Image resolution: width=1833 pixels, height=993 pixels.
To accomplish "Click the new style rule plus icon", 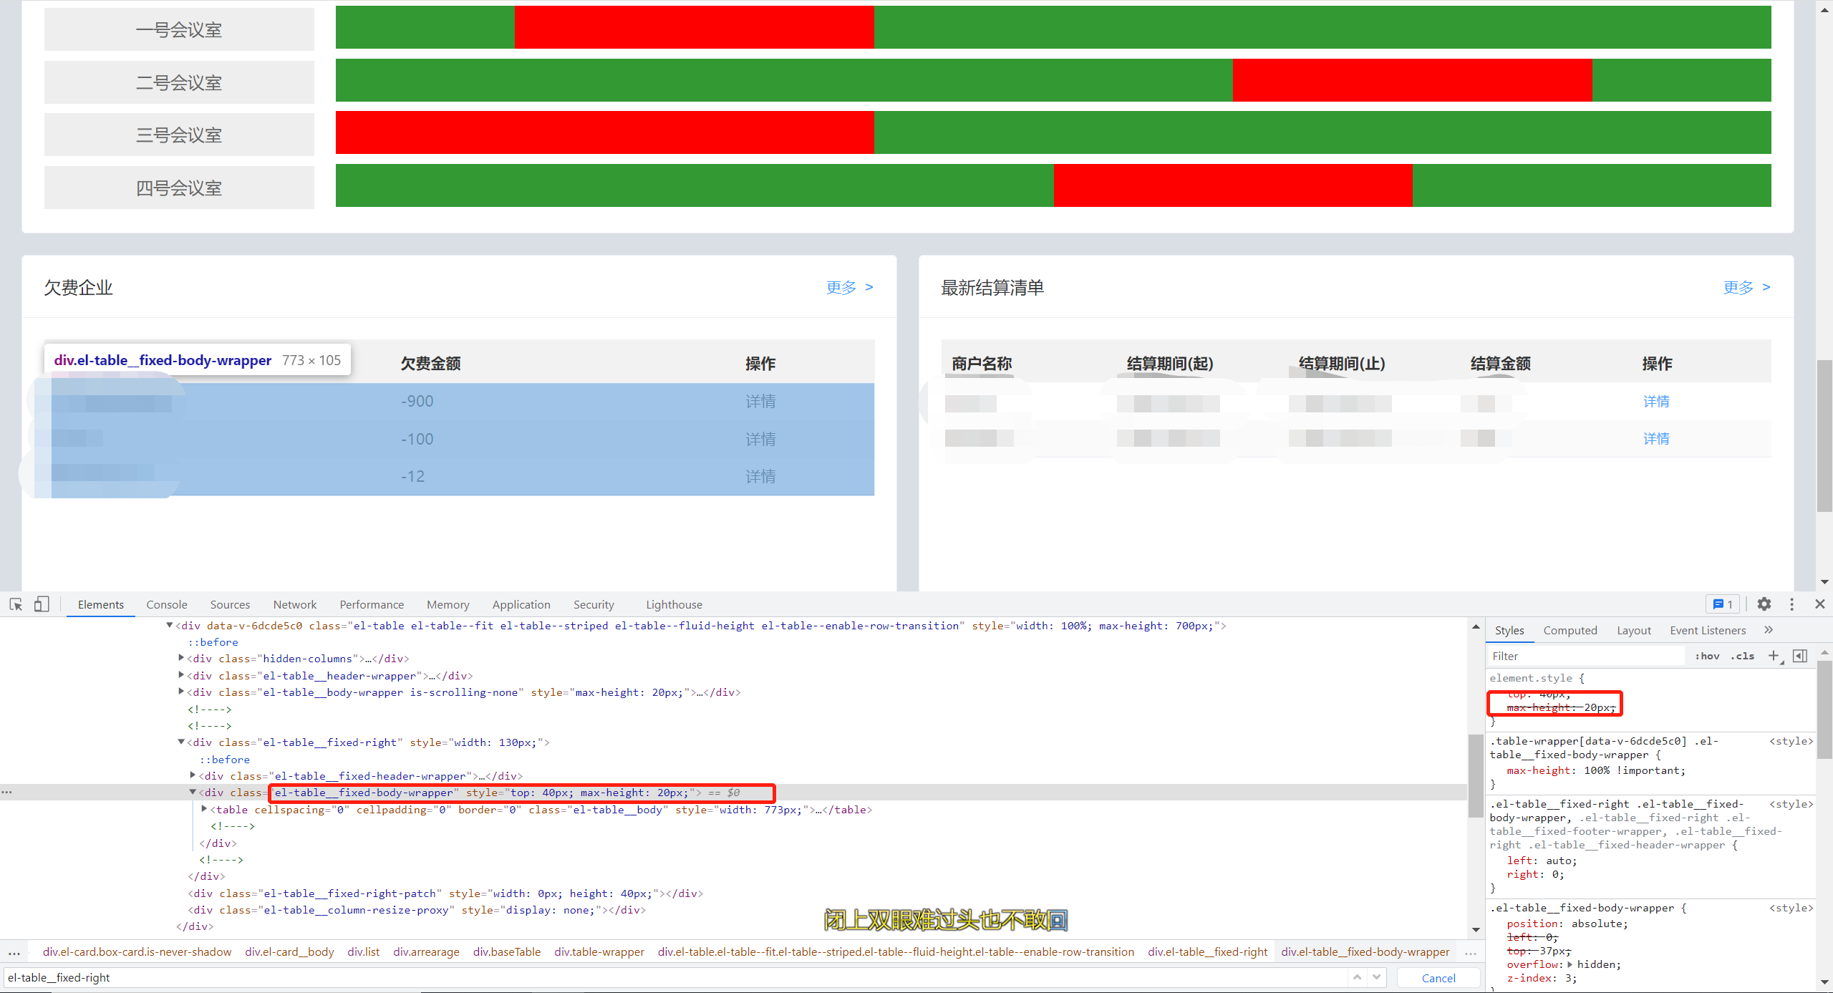I will coord(1774,655).
